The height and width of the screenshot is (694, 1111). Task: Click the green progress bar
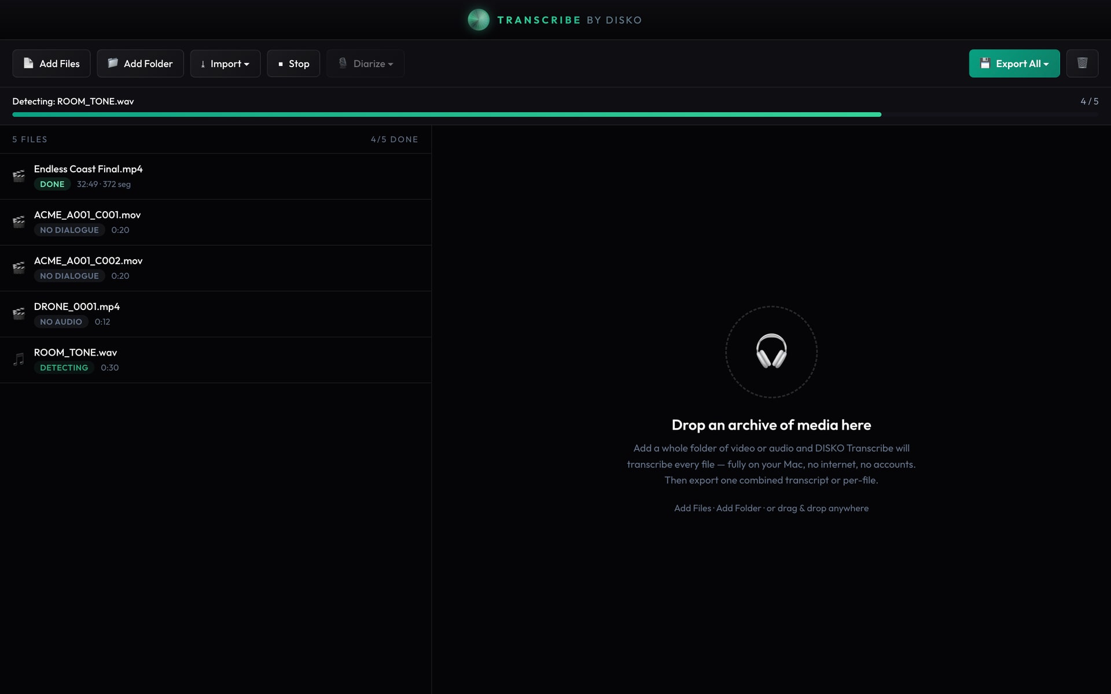pyautogui.click(x=447, y=115)
